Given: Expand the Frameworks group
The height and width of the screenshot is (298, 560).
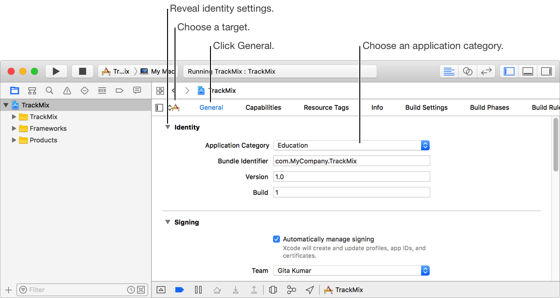Looking at the screenshot, I should click(x=14, y=129).
